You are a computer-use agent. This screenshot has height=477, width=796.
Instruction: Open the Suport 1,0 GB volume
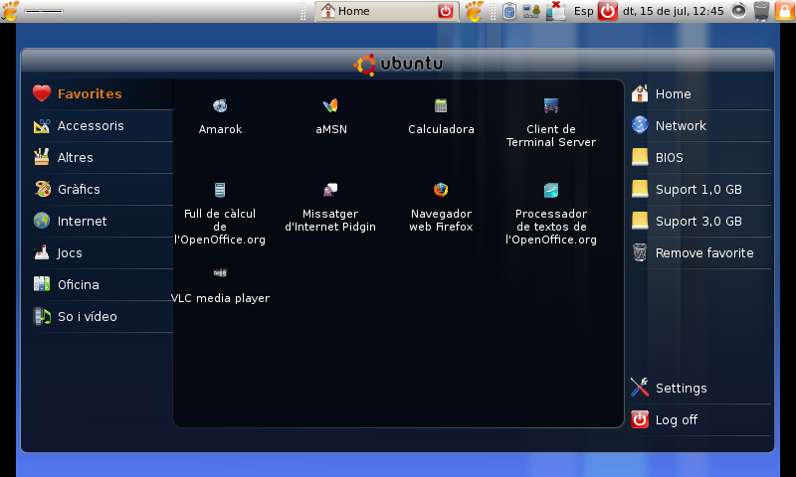tap(700, 189)
